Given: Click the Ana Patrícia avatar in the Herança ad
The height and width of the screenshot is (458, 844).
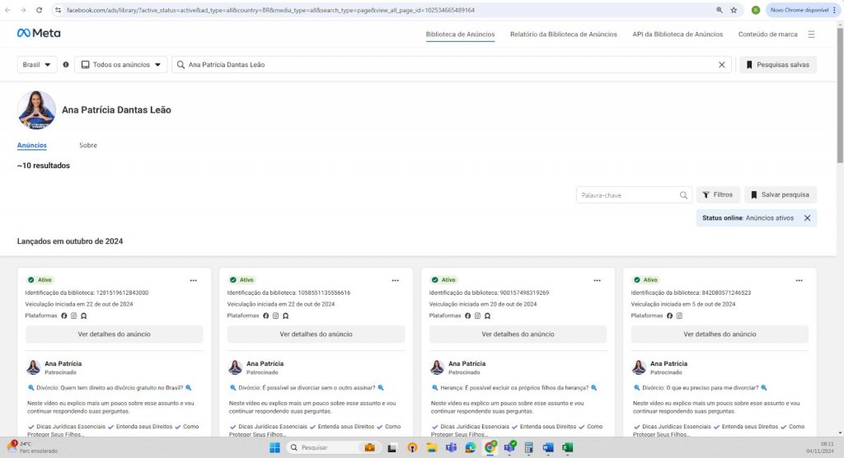Looking at the screenshot, I should (x=437, y=367).
